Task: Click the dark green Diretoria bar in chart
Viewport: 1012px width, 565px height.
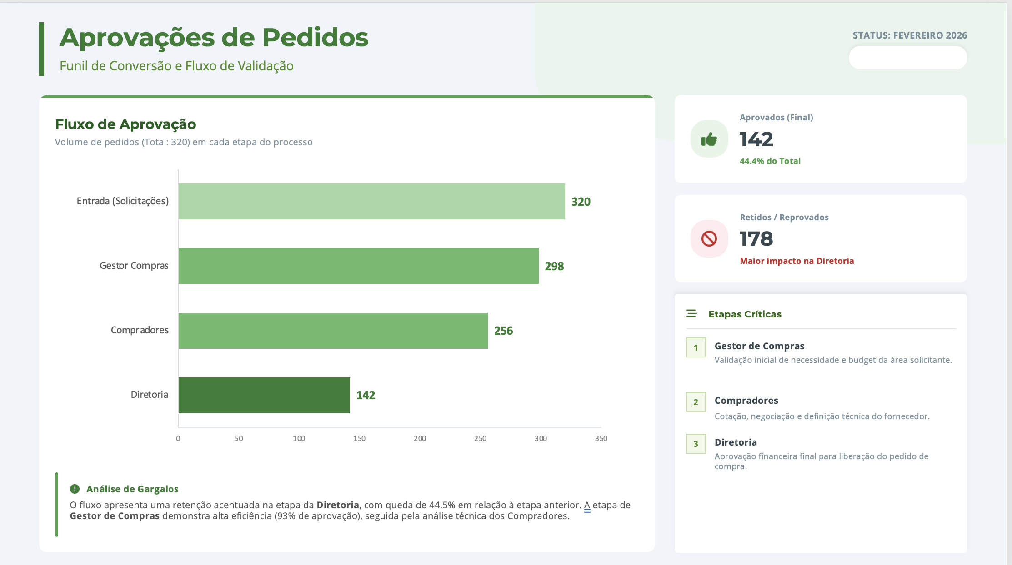Action: coord(264,395)
